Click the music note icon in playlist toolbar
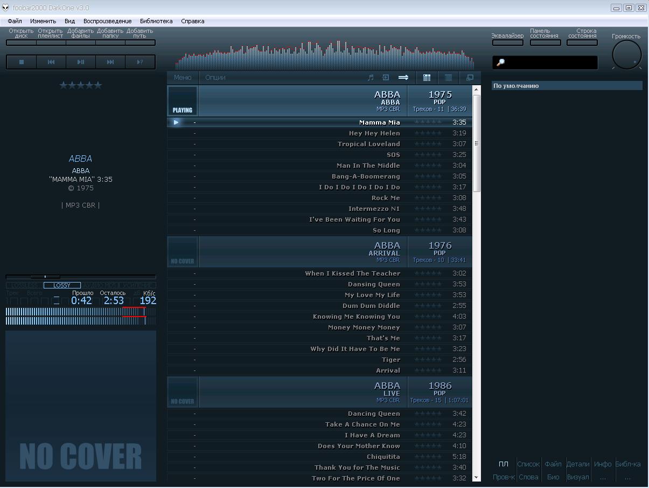Viewport: 649px width, 488px height. (371, 78)
